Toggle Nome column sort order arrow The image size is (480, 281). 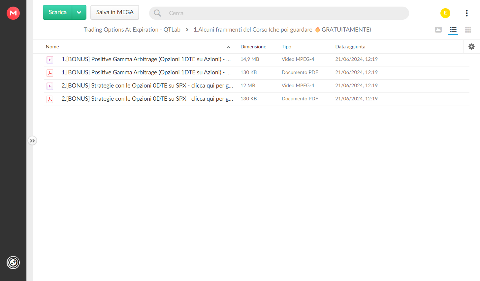229,47
